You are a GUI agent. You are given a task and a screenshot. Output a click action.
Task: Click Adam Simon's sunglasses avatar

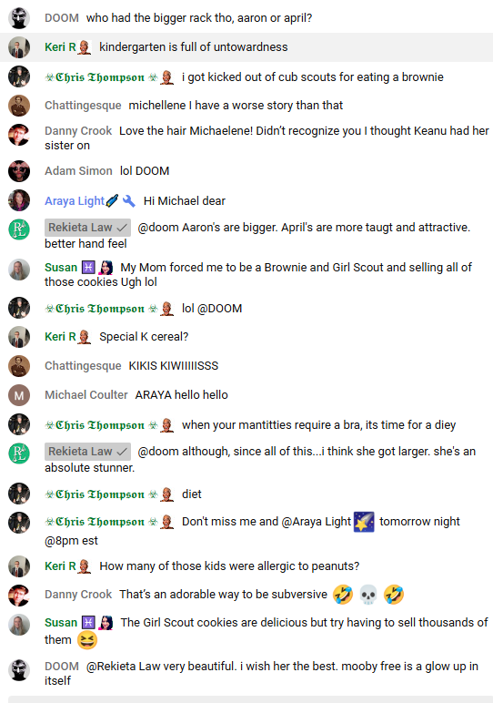click(19, 171)
